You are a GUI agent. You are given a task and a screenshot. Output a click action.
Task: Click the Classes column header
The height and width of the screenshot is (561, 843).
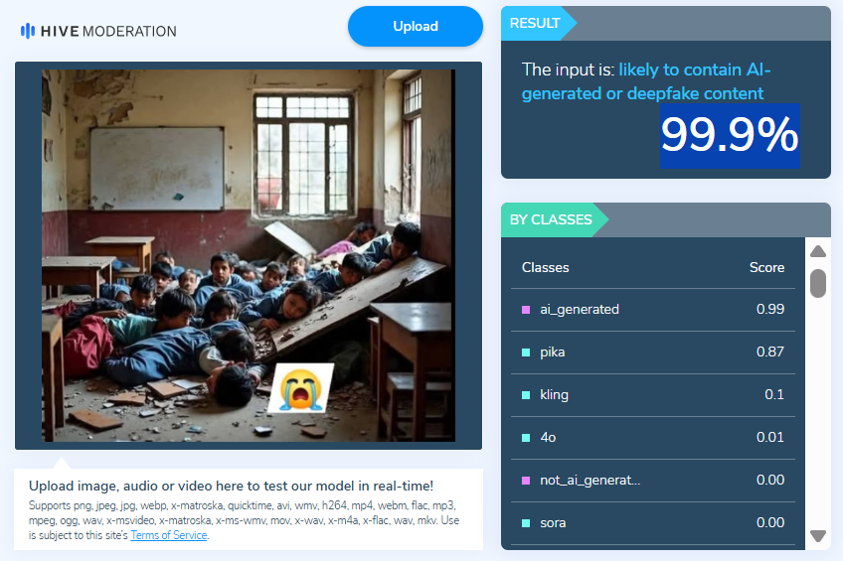546,267
